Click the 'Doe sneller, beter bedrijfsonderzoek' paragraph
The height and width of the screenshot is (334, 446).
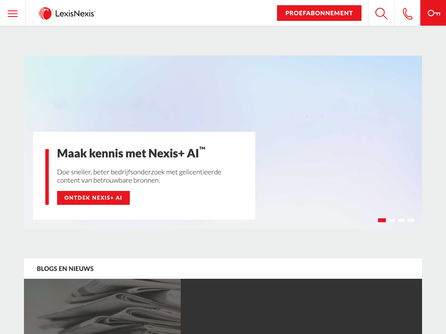(x=139, y=176)
